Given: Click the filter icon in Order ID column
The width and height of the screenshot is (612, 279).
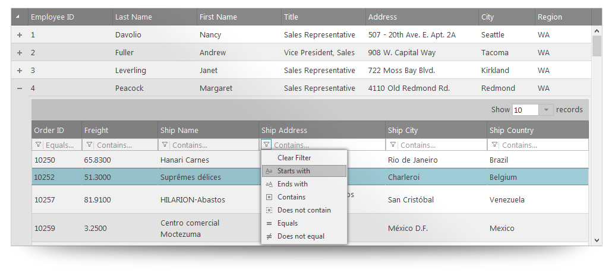Looking at the screenshot, I should pos(39,145).
